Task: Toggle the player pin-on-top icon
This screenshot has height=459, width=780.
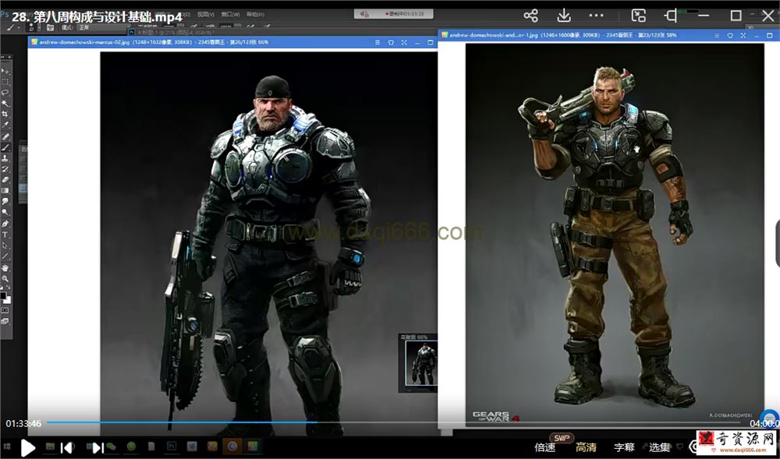Action: click(x=671, y=16)
